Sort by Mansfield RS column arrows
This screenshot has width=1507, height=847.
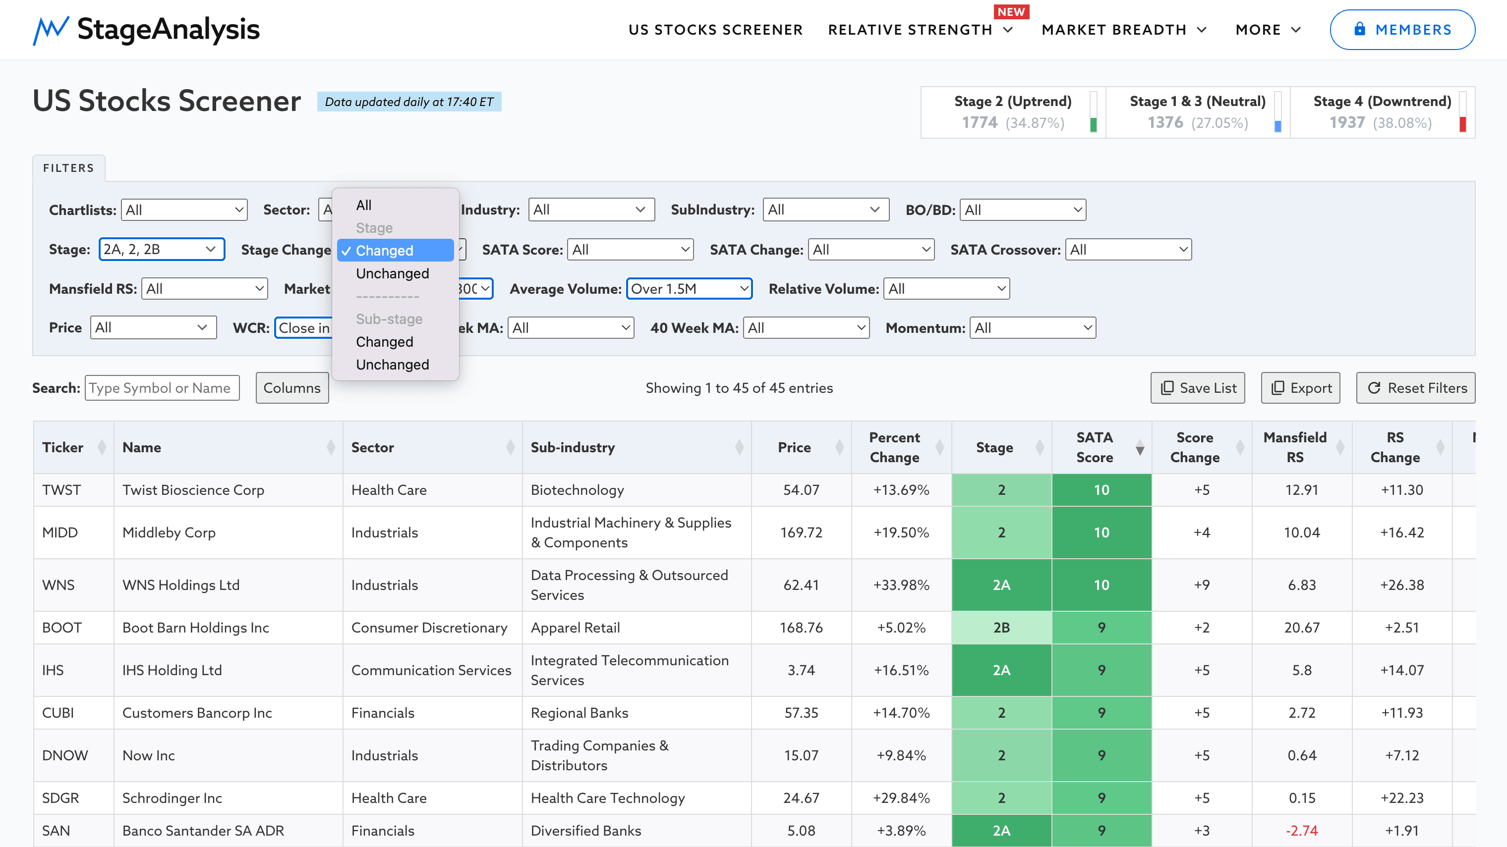point(1340,447)
